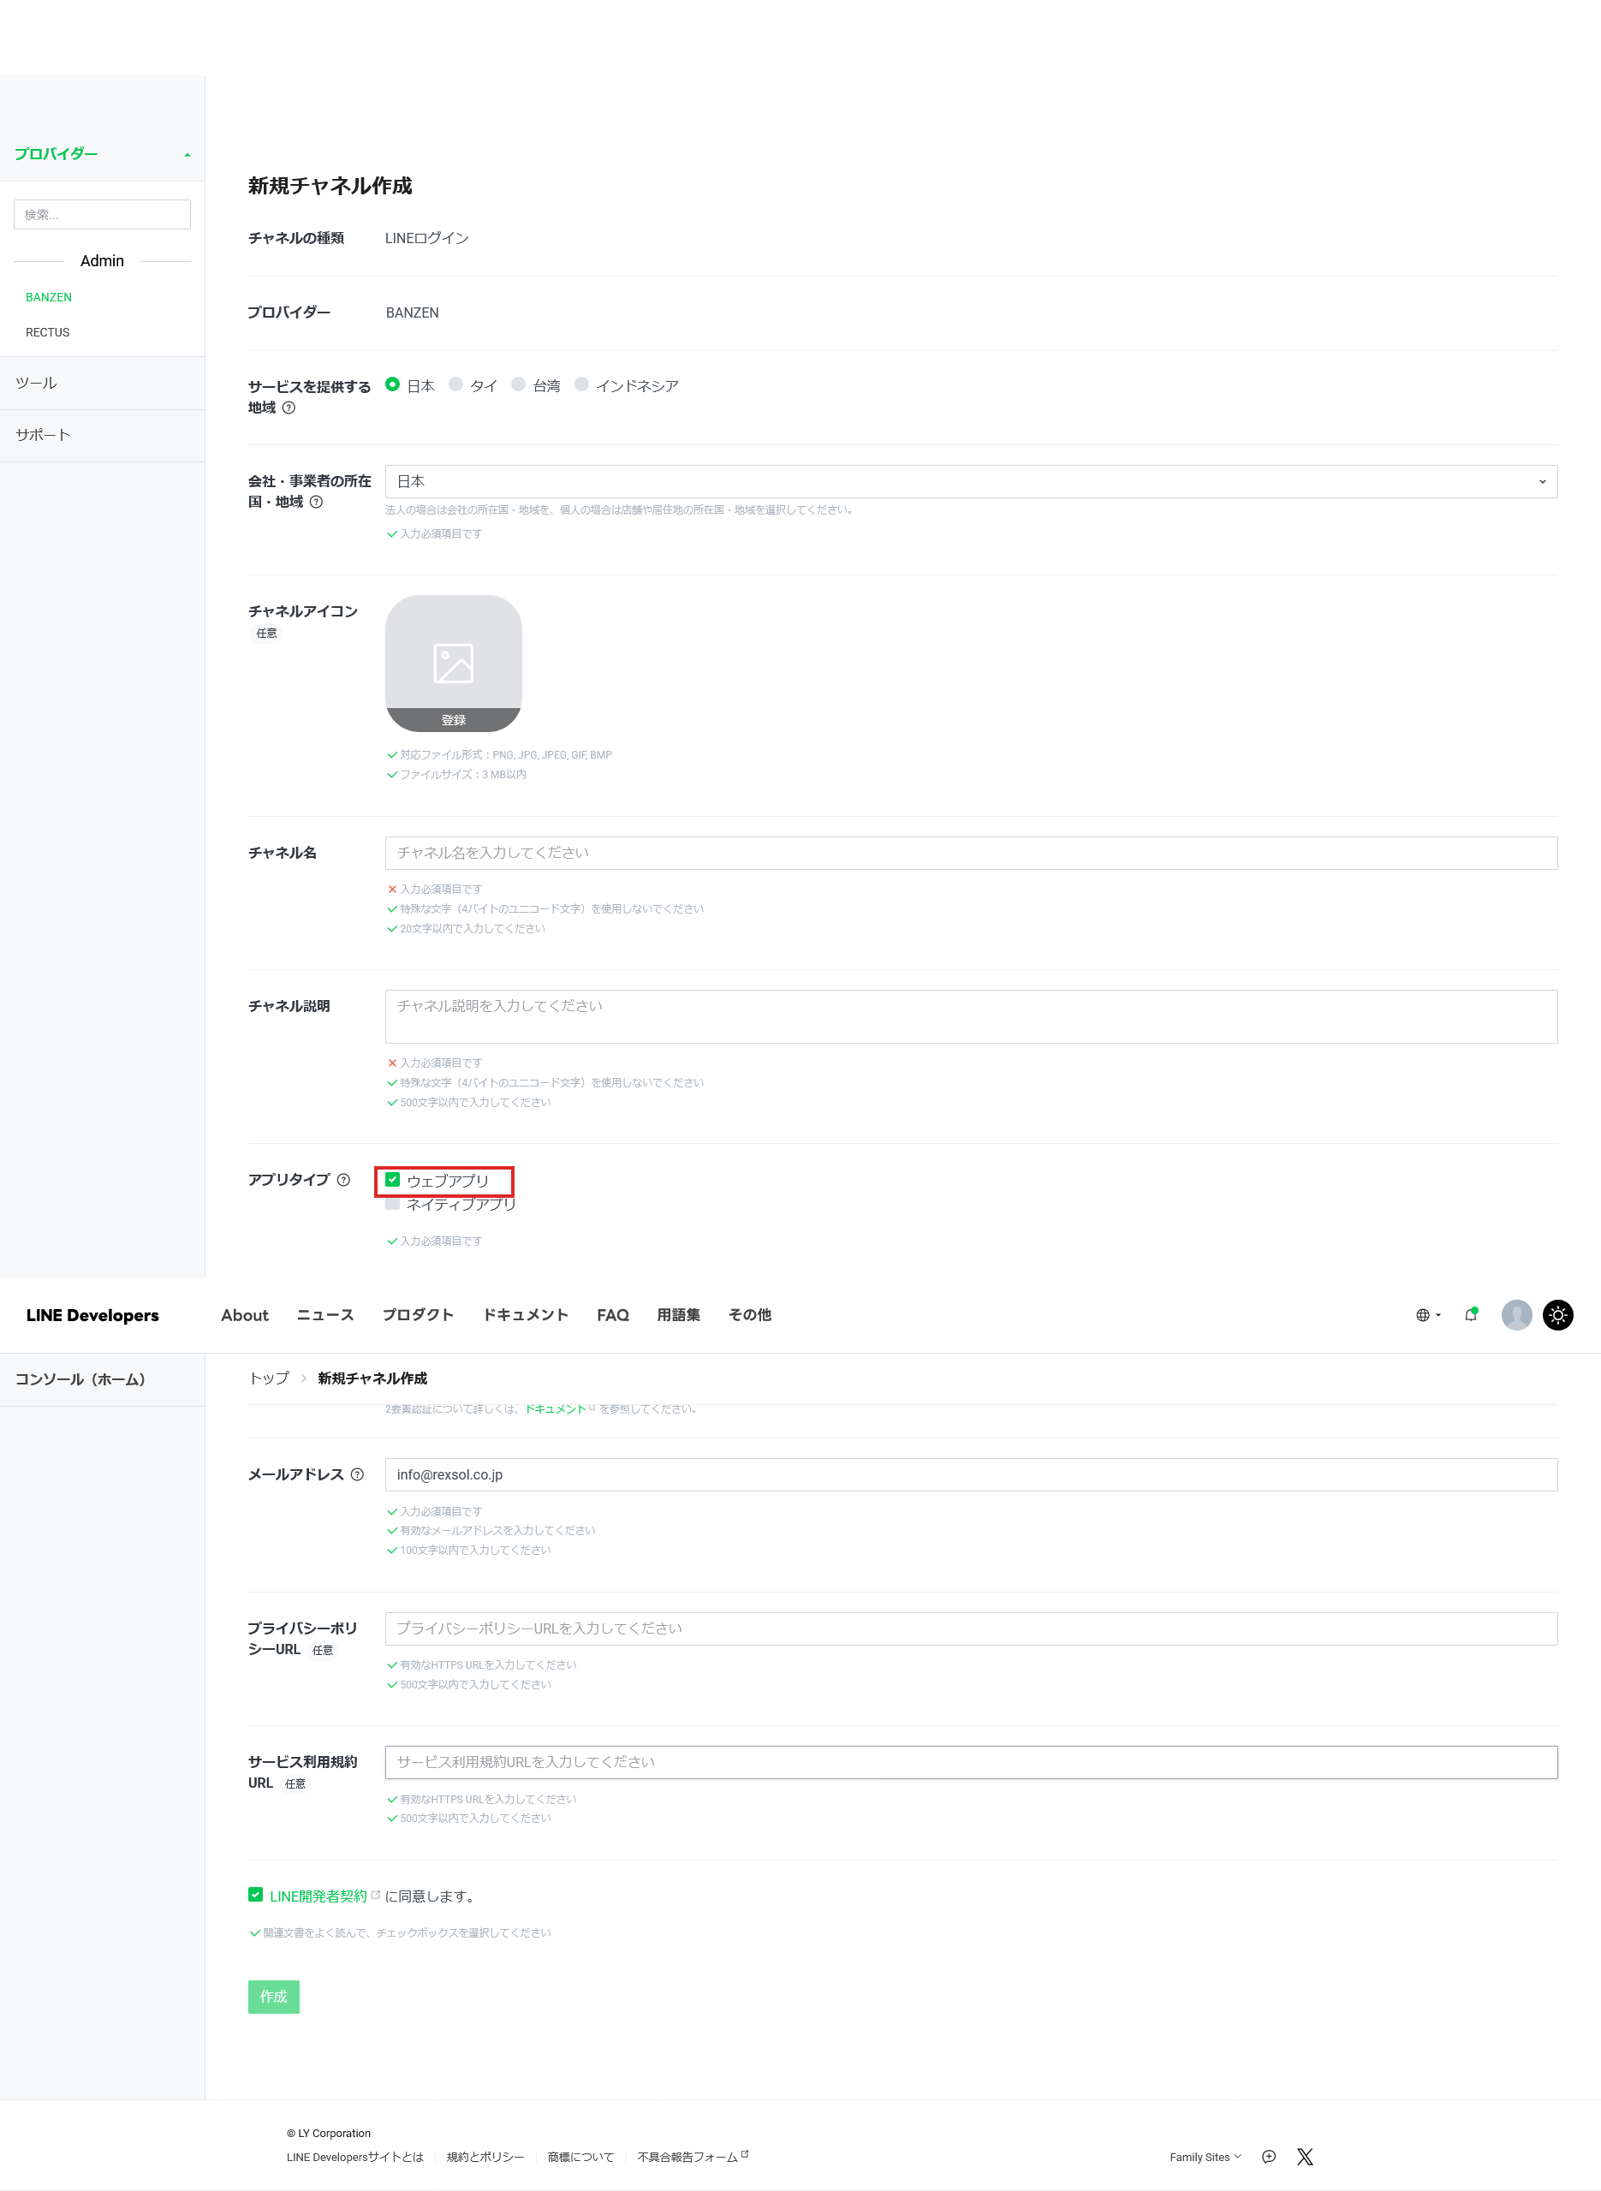The width and height of the screenshot is (1601, 2191).
Task: Click the channel icon image placeholder
Action: pos(454,663)
